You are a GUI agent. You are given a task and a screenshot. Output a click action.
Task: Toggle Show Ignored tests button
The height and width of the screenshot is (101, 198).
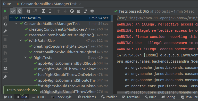point(20,11)
